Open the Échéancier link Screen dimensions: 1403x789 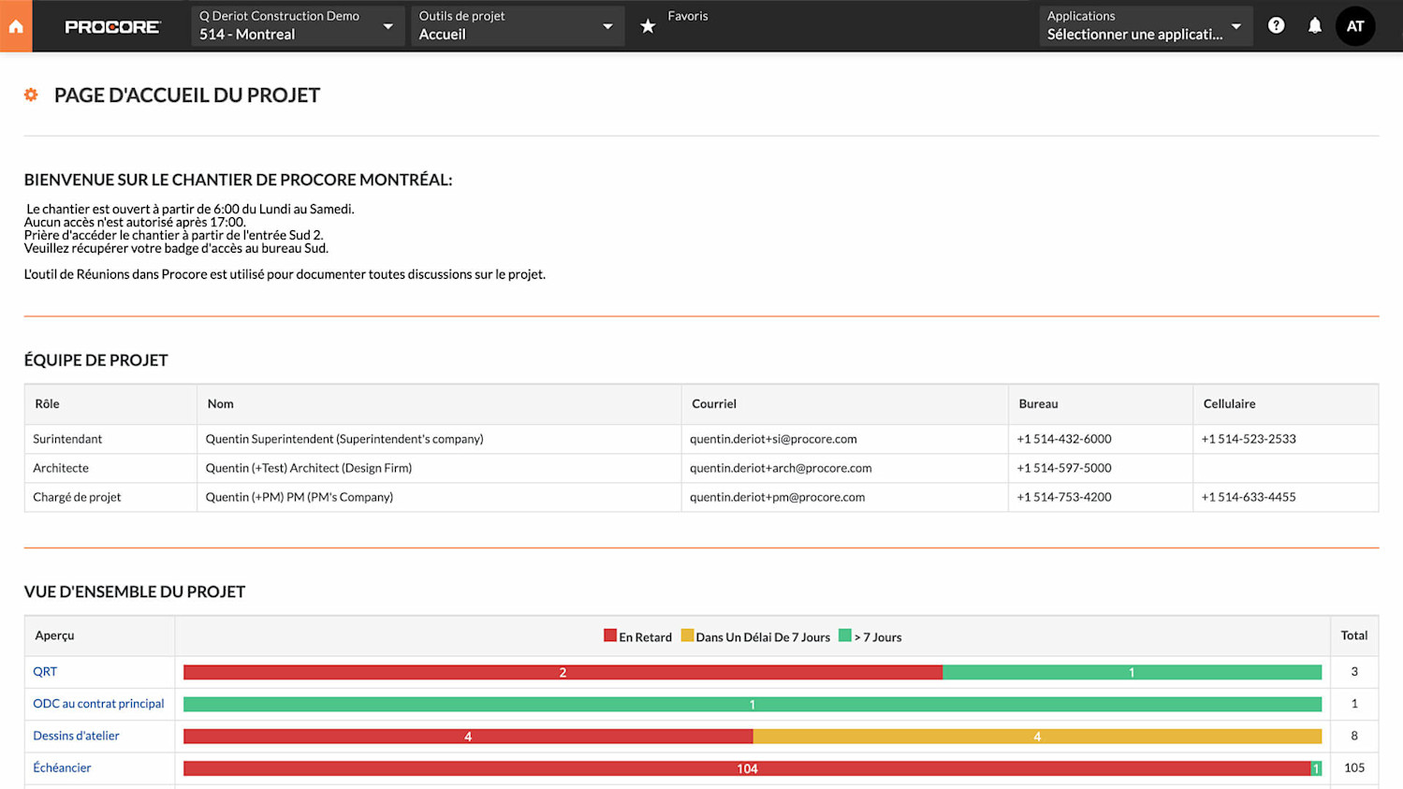tap(62, 767)
